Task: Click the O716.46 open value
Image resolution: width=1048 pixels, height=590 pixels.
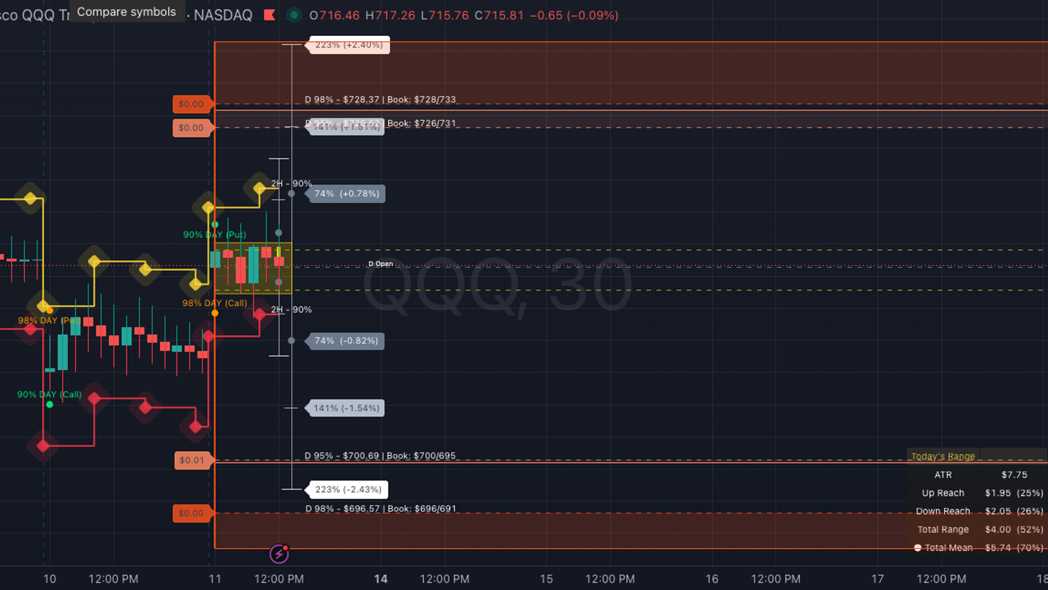Action: [x=334, y=16]
